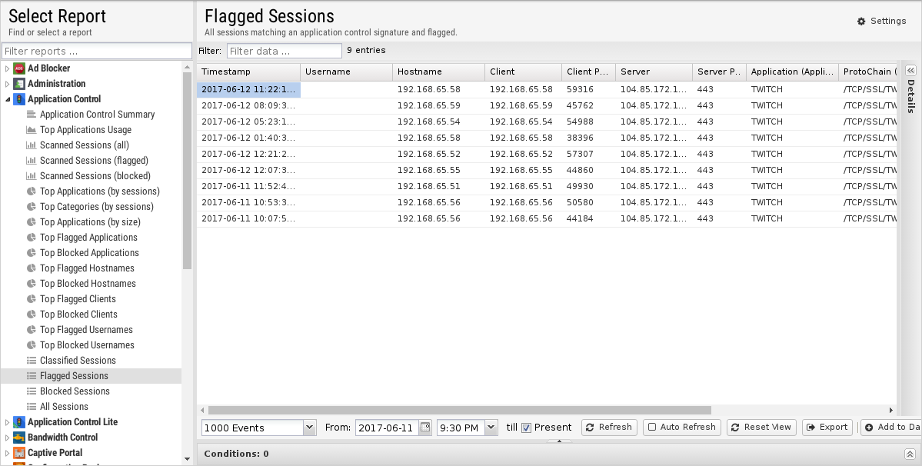The image size is (922, 466).
Task: Expand the Conditions panel
Action: (x=910, y=454)
